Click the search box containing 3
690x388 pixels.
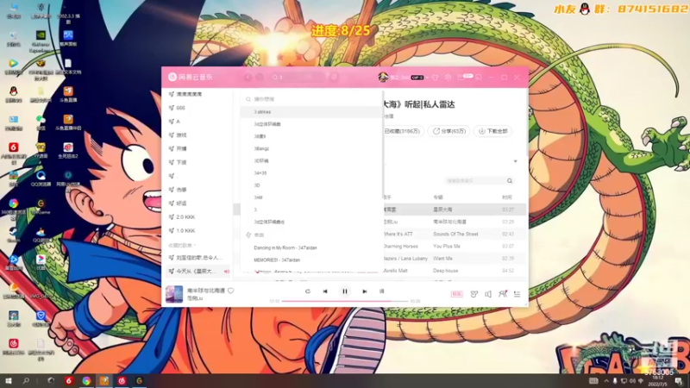299,77
